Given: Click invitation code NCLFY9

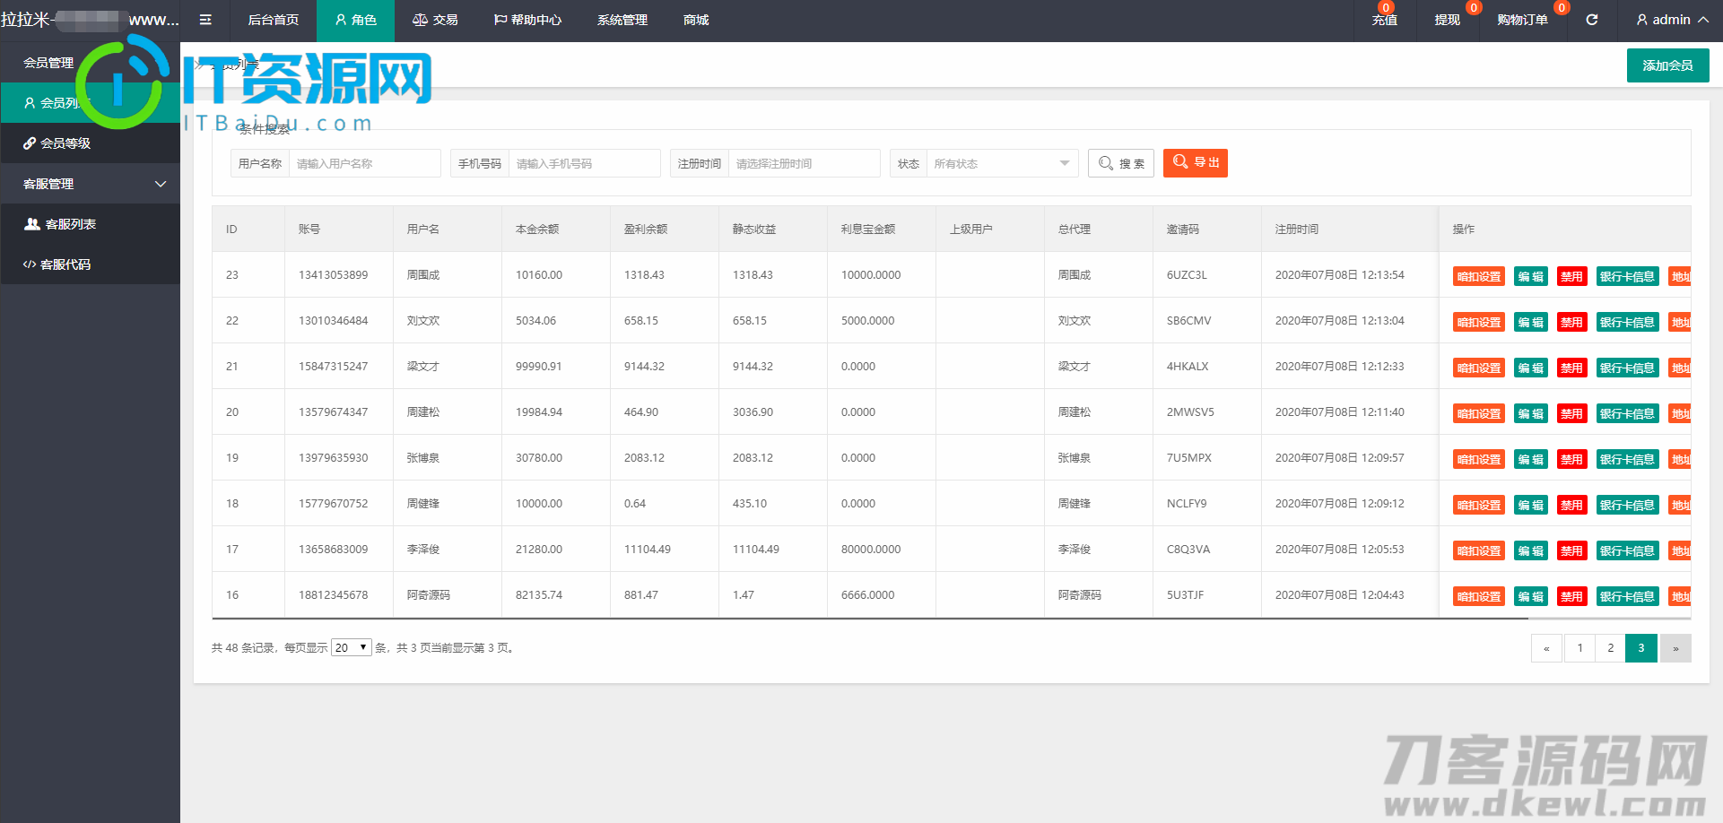Looking at the screenshot, I should coord(1187,504).
